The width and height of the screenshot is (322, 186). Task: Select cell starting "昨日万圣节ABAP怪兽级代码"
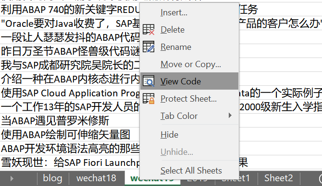pyautogui.click(x=70, y=51)
